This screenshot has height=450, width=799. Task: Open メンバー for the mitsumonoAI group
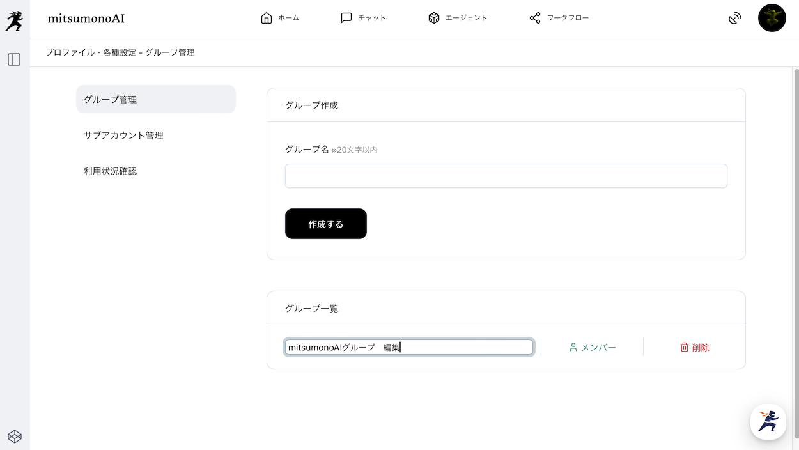(x=593, y=347)
